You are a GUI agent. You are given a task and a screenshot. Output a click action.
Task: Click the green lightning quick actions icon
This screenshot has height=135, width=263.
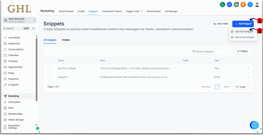click(x=33, y=28)
